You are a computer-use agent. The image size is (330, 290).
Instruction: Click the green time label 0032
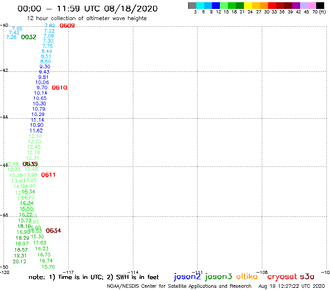pyautogui.click(x=29, y=37)
